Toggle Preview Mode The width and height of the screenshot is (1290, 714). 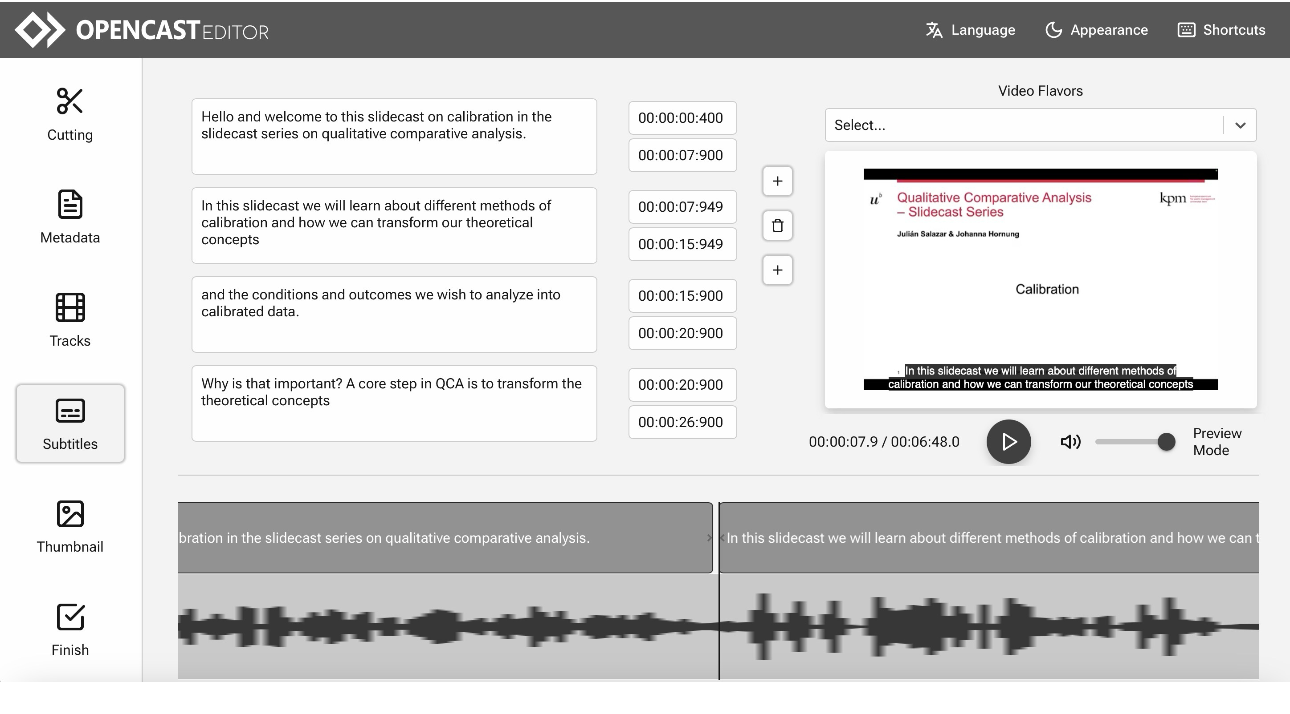point(1217,441)
